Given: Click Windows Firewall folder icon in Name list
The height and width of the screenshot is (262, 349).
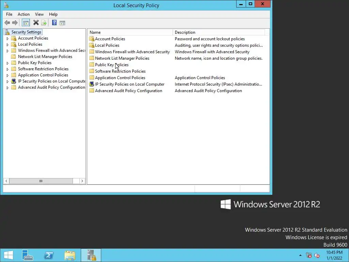Looking at the screenshot, I should (x=92, y=52).
